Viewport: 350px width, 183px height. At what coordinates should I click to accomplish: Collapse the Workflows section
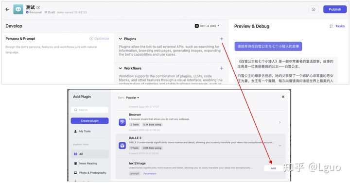click(x=121, y=68)
